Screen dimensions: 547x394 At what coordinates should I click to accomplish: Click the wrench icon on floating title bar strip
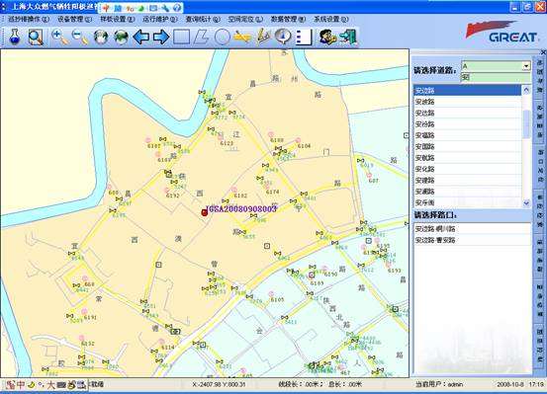coord(165,8)
